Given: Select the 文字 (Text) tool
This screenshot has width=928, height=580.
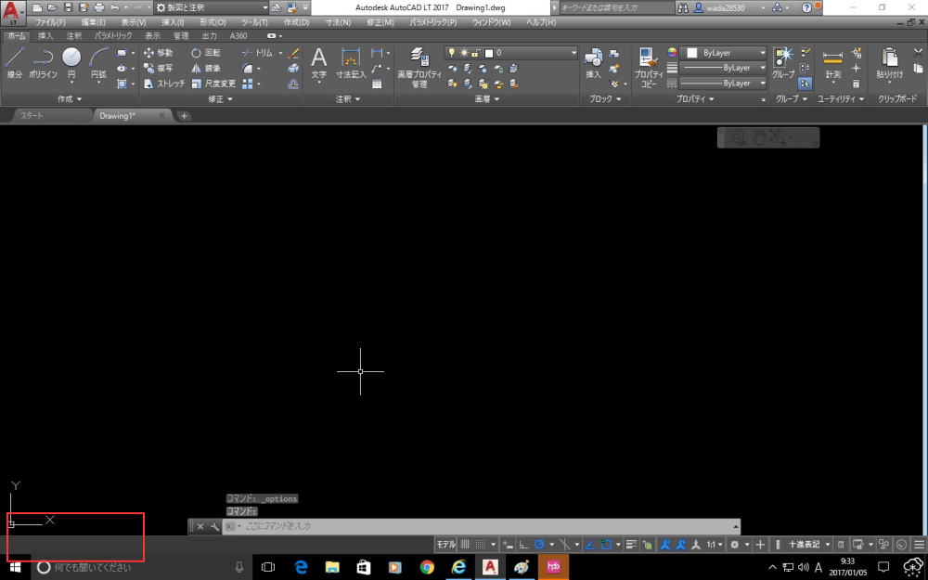Looking at the screenshot, I should coord(318,63).
